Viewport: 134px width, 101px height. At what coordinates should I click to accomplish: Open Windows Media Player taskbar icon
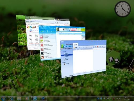coord(27,99)
